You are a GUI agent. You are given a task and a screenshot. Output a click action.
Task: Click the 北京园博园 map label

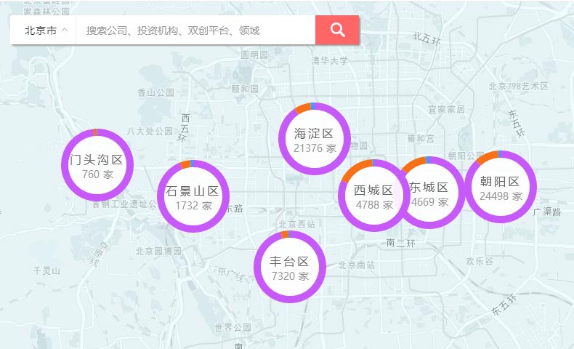click(158, 252)
